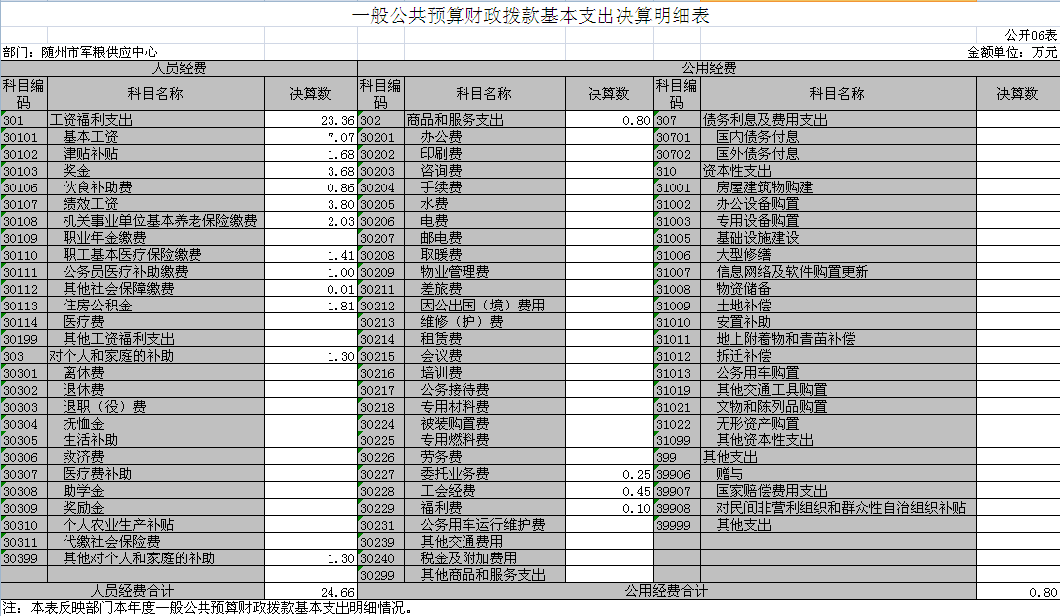Click the 委托业务费 cell
The height and width of the screenshot is (616, 1060).
click(484, 475)
